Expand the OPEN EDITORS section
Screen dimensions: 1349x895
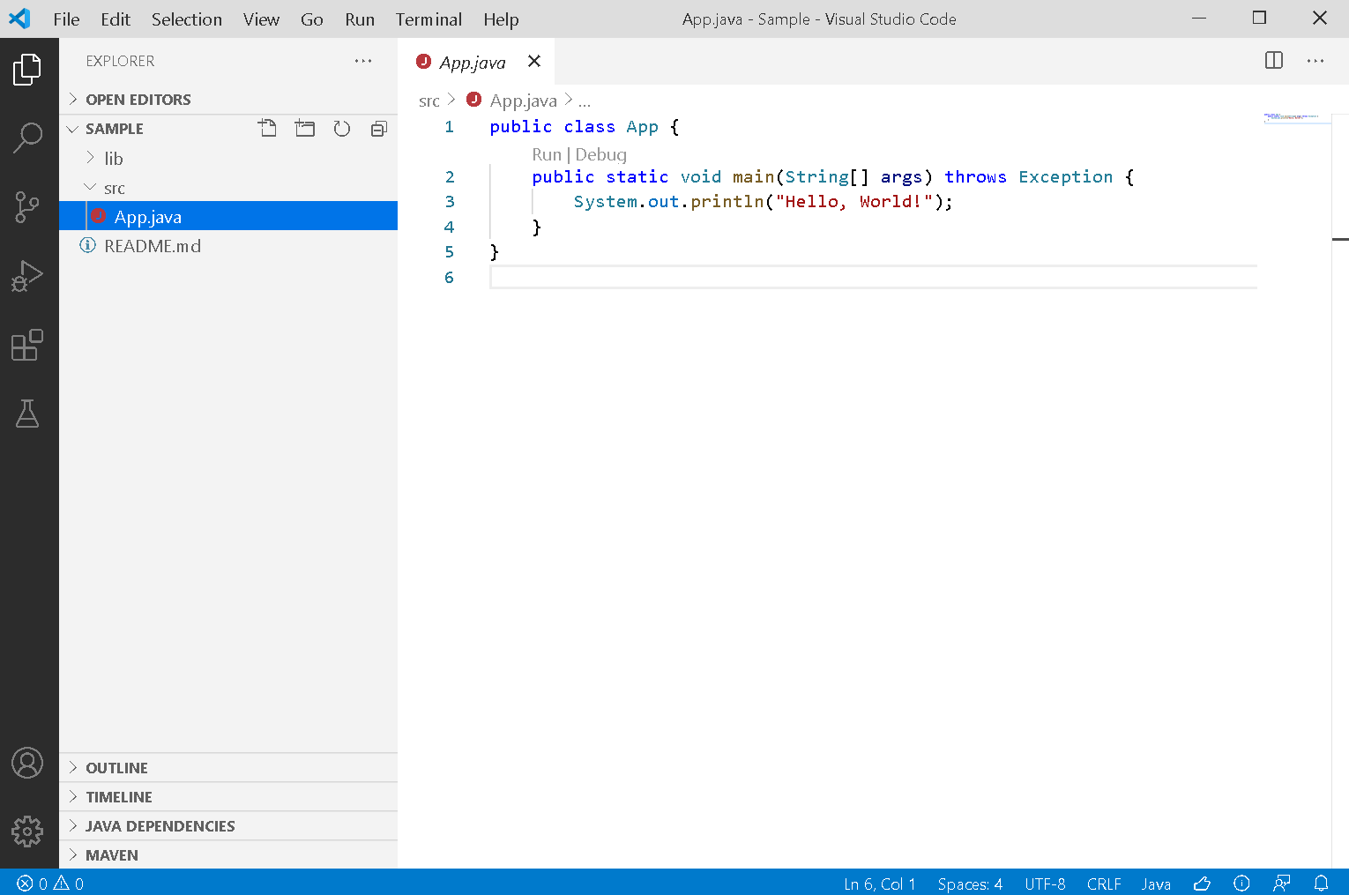(x=228, y=100)
